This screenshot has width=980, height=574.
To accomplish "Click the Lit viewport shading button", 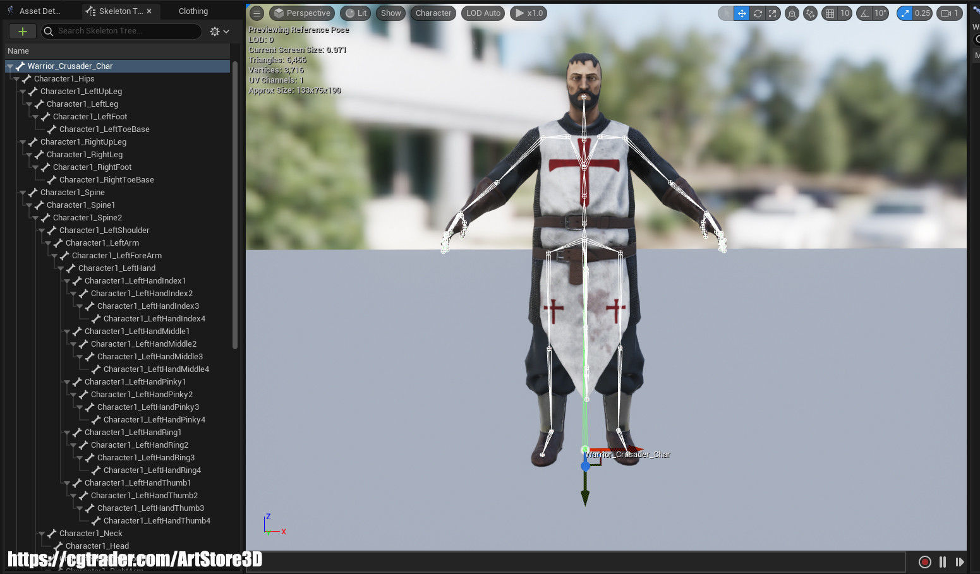I will [x=354, y=13].
